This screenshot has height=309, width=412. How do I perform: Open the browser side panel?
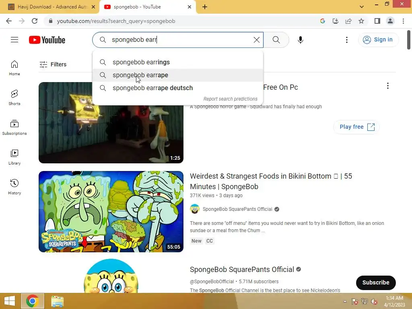pos(377,21)
